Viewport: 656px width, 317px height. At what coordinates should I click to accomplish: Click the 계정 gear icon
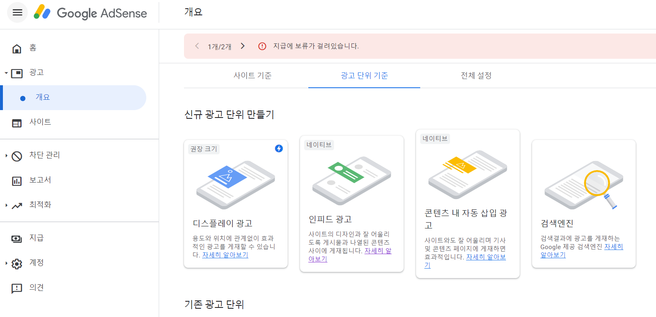tap(17, 264)
